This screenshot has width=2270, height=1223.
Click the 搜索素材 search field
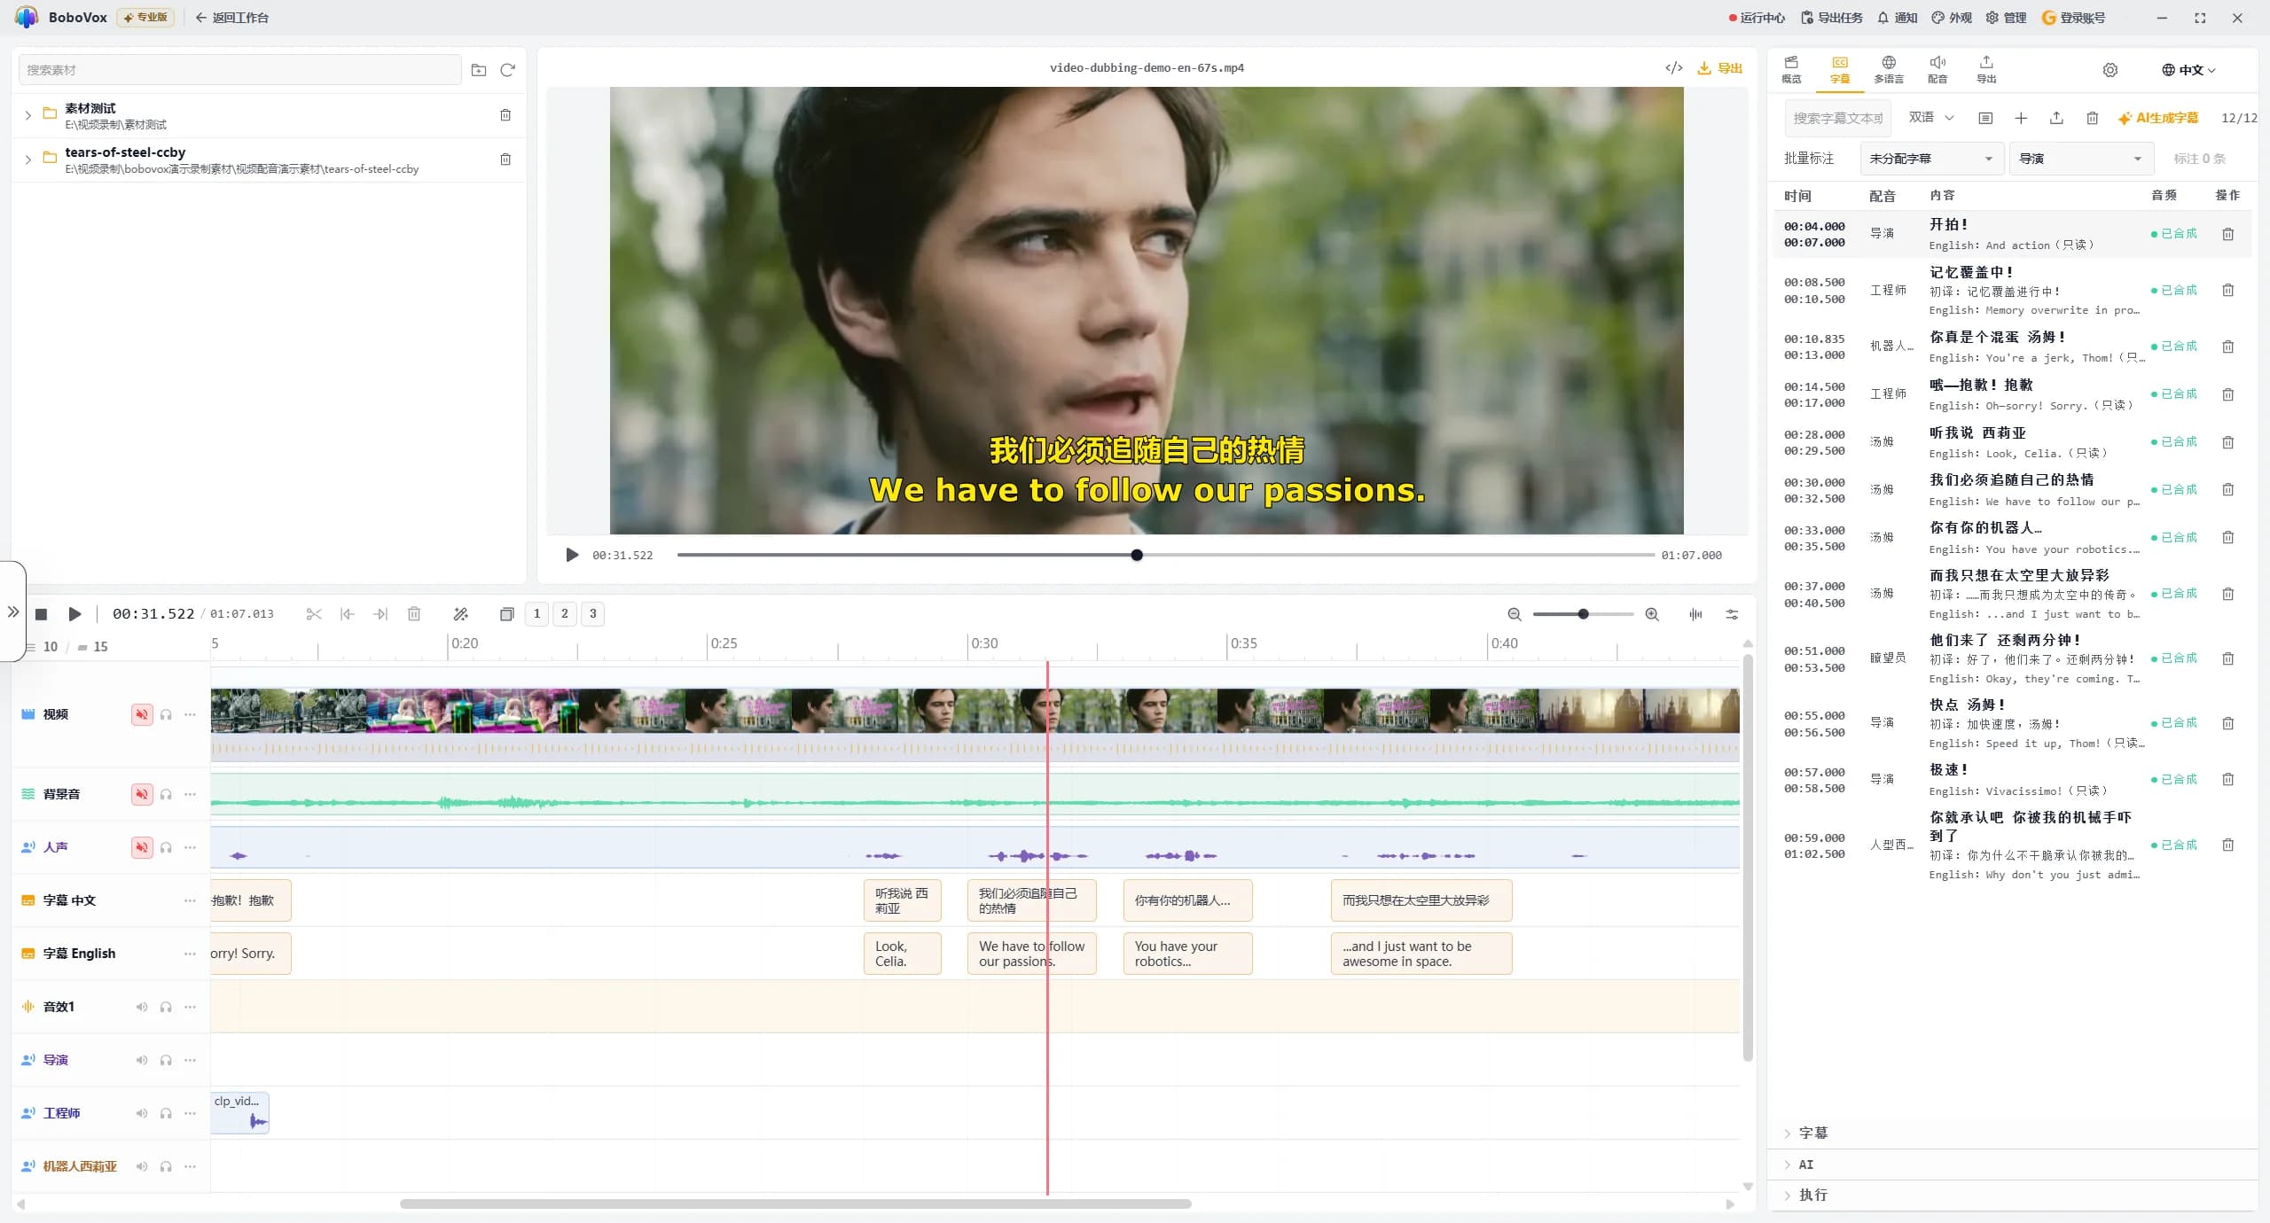[x=239, y=70]
